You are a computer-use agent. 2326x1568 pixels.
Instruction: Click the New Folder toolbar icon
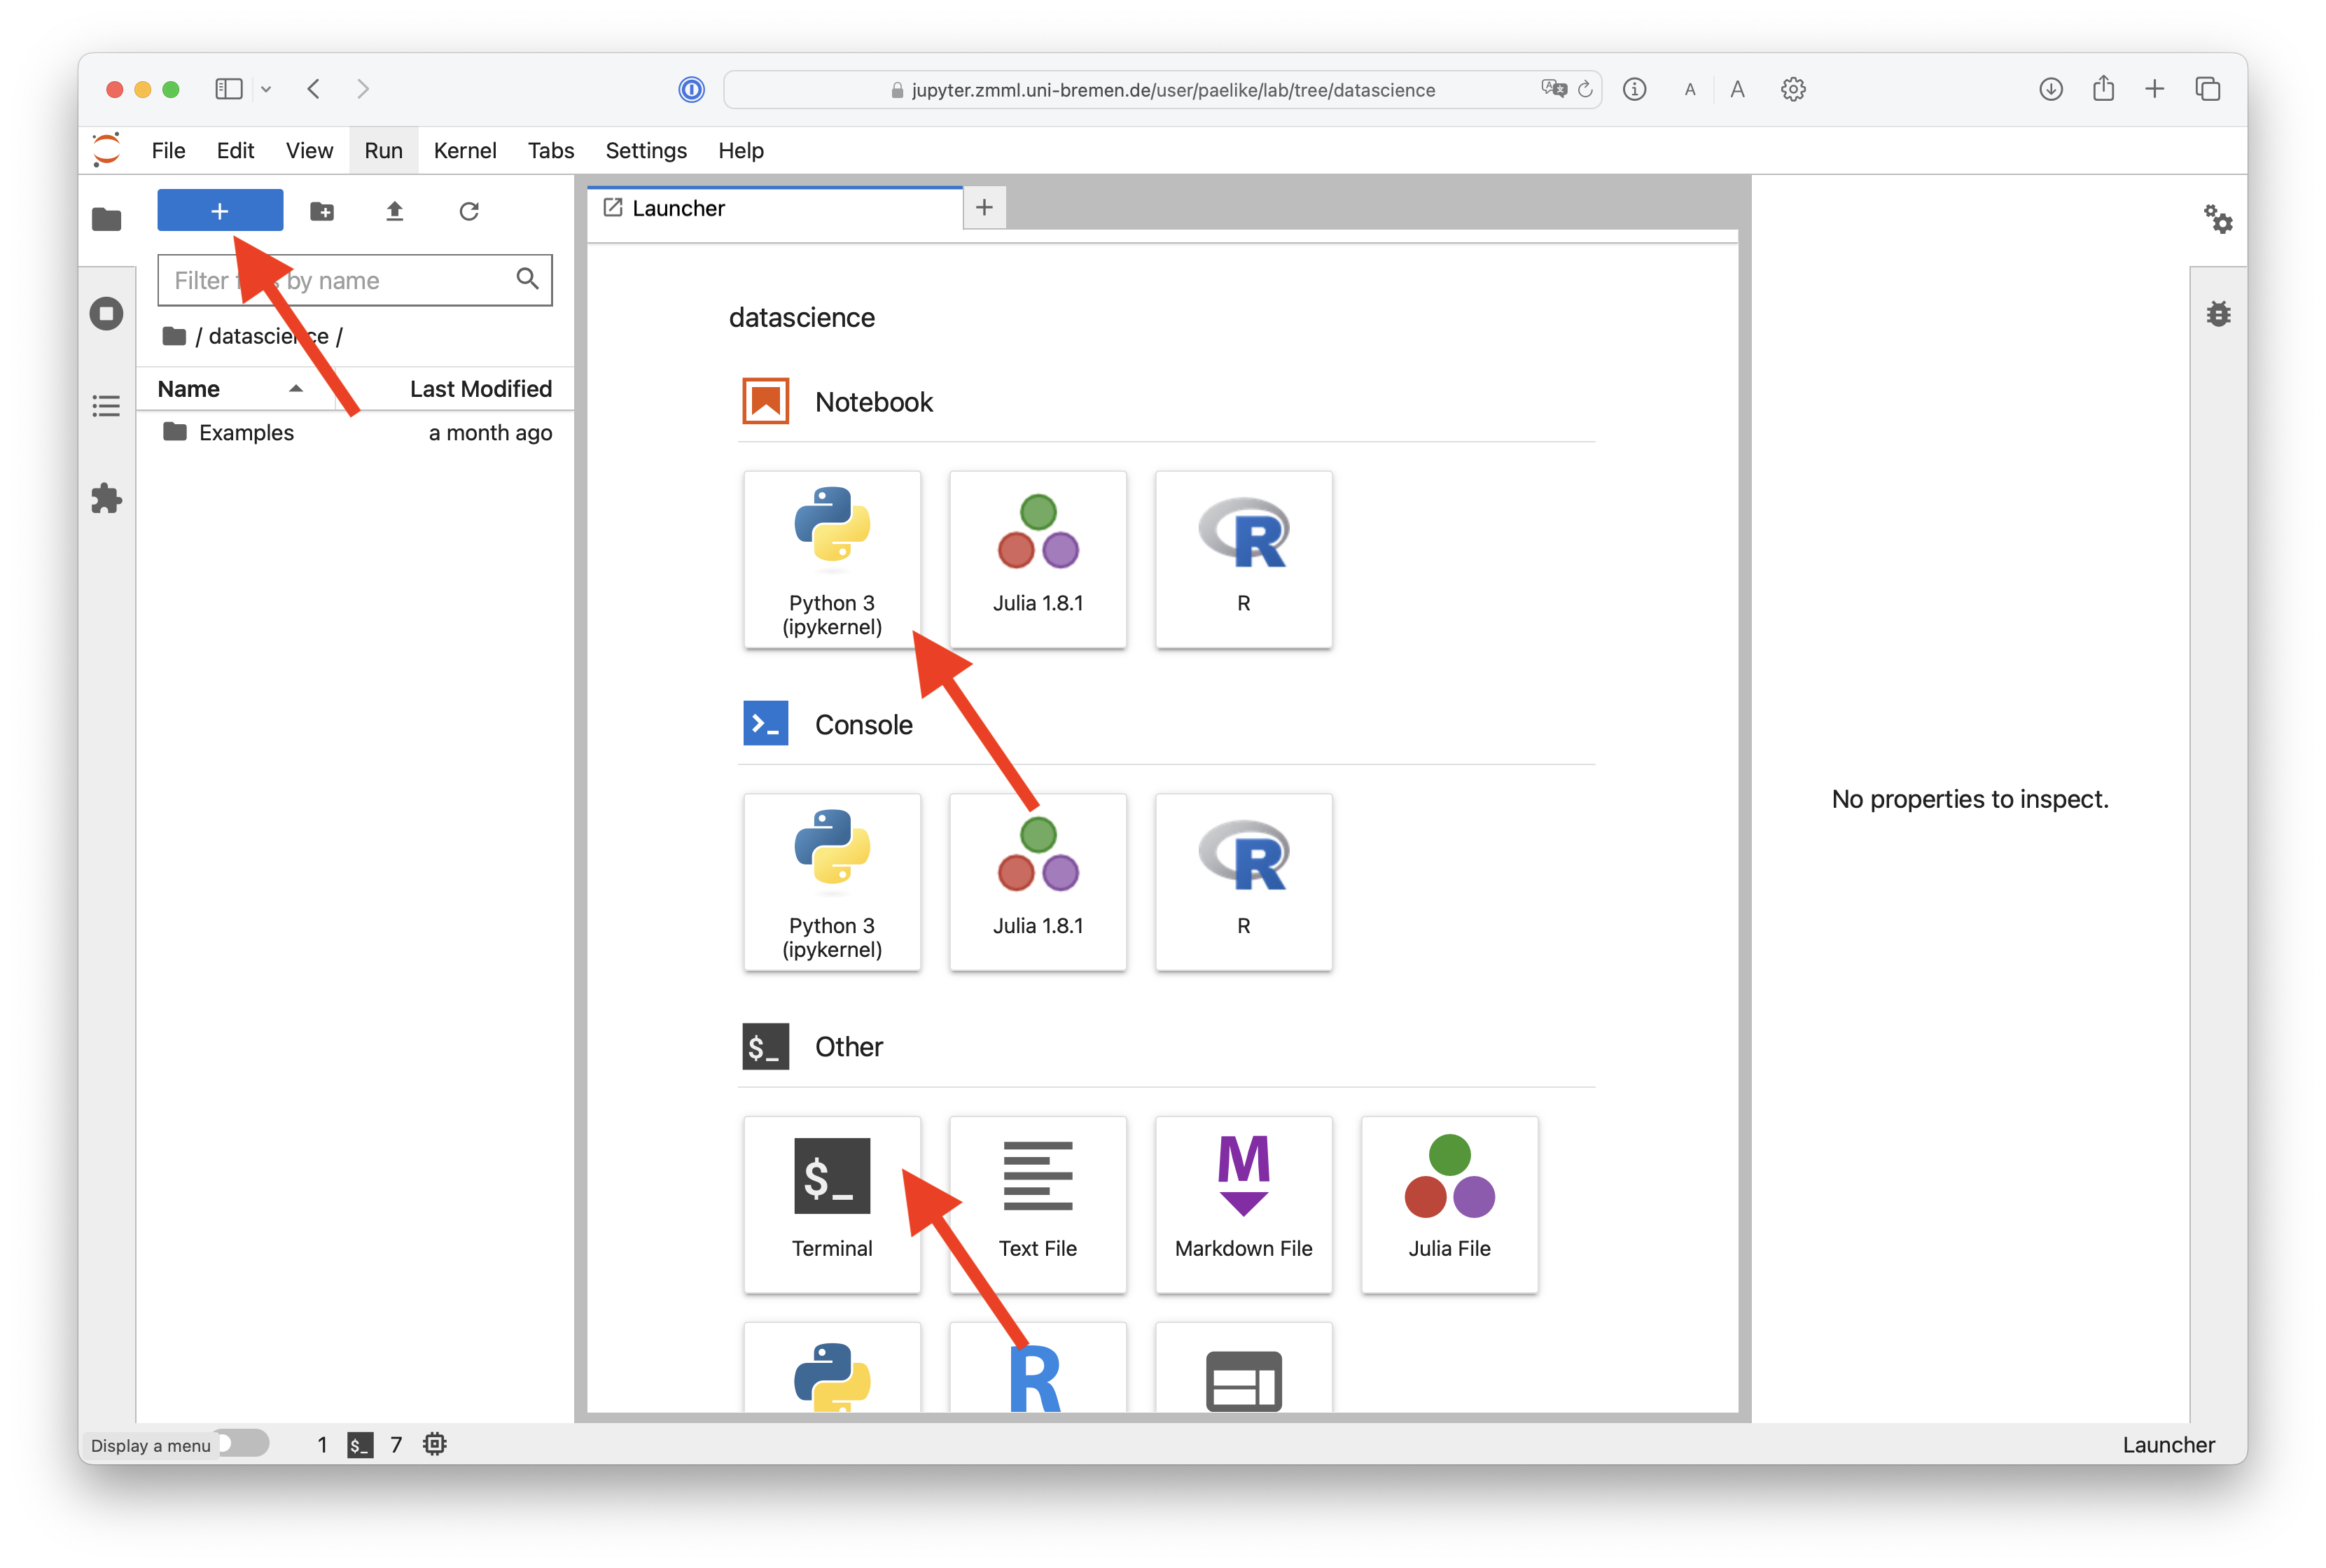[322, 211]
